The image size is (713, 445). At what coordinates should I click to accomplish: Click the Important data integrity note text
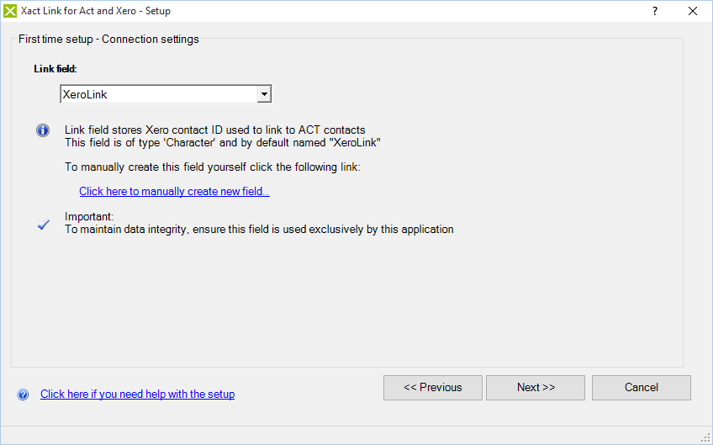coord(259,229)
